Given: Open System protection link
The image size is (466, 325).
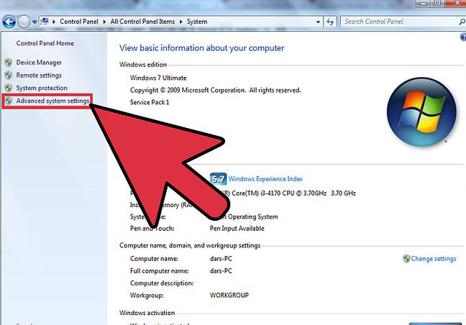Looking at the screenshot, I should [x=42, y=88].
